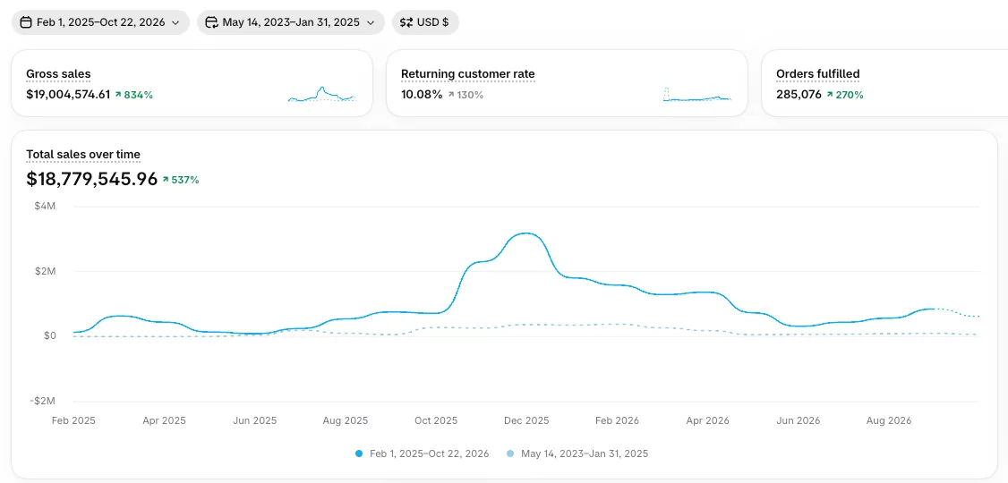Click the $18,779,545.96 total sales figure

(92, 179)
